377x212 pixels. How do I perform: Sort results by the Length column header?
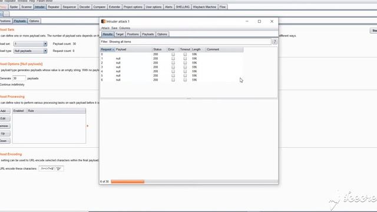pyautogui.click(x=199, y=49)
